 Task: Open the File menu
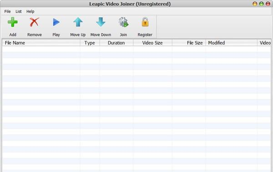click(x=7, y=11)
